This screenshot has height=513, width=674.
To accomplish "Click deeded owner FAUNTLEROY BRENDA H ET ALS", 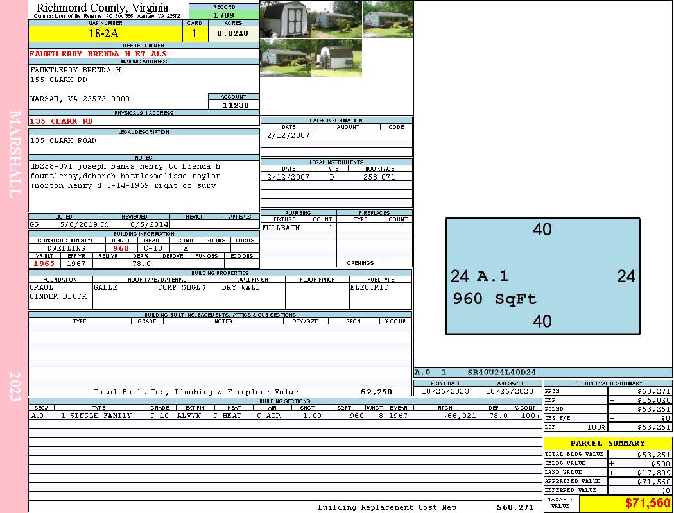I will point(98,54).
